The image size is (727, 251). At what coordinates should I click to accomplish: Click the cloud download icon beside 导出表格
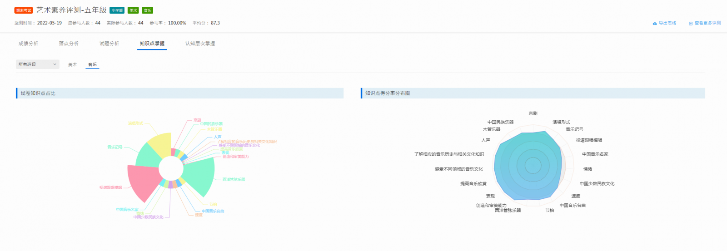655,23
